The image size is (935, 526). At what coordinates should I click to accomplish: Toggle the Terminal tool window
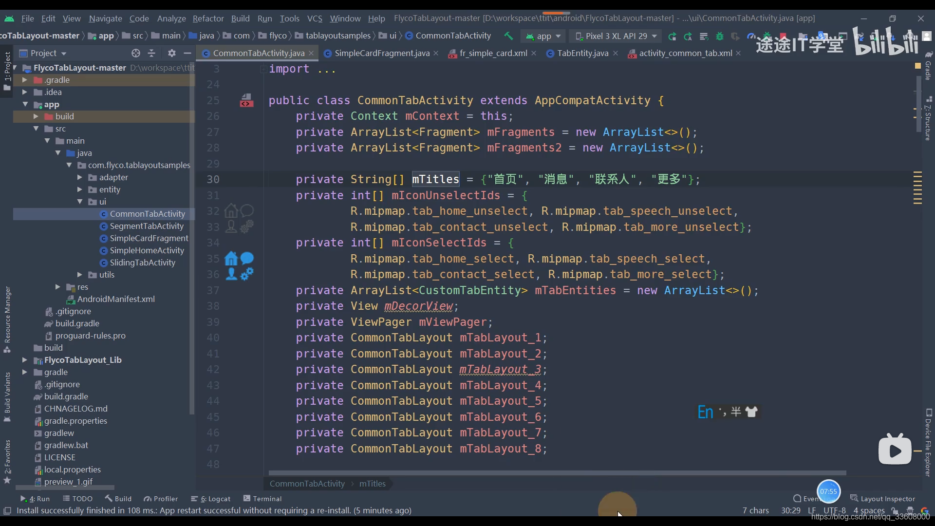[x=262, y=499]
